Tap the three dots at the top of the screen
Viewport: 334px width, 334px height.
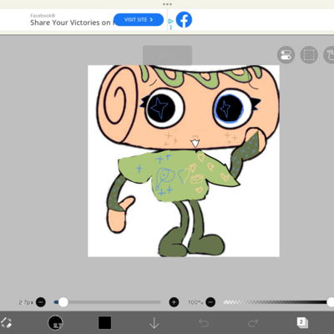coord(167,4)
